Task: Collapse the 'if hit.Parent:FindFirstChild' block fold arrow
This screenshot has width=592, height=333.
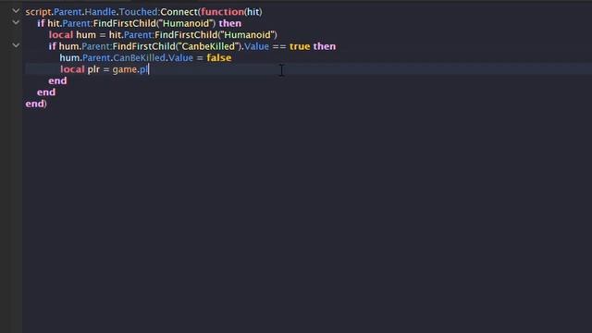Action: pos(16,22)
